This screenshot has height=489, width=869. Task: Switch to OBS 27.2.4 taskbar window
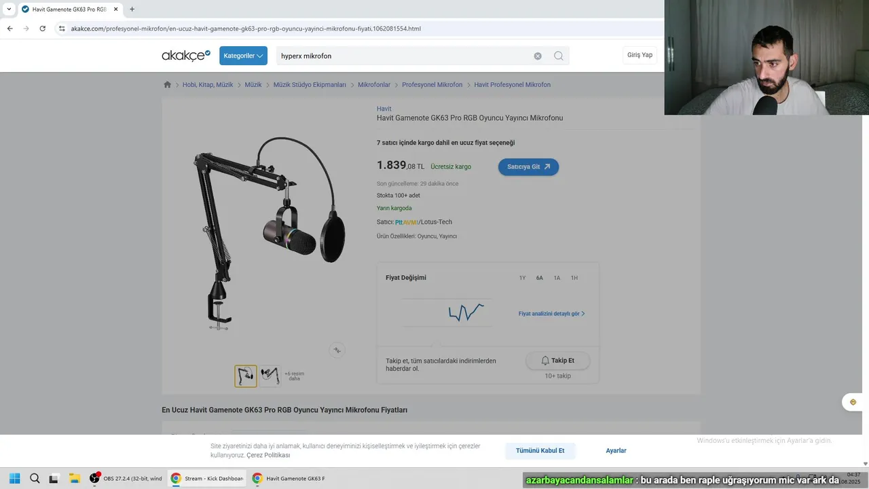[126, 478]
